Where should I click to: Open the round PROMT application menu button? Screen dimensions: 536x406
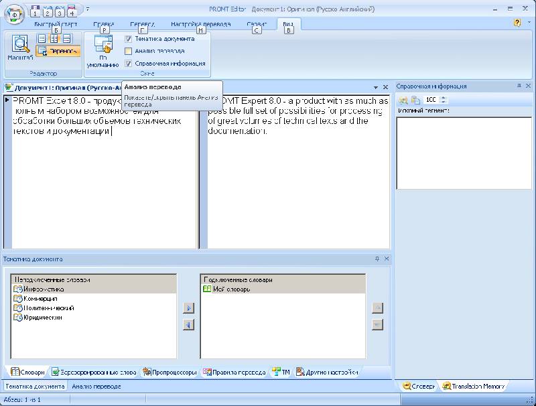[x=14, y=14]
